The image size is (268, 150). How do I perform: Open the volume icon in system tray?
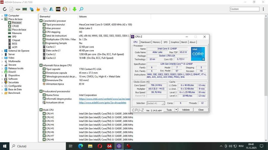230,146
